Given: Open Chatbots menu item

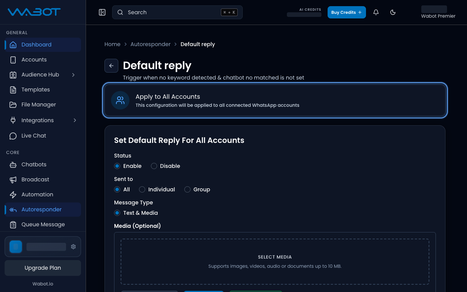Looking at the screenshot, I should coord(43,164).
